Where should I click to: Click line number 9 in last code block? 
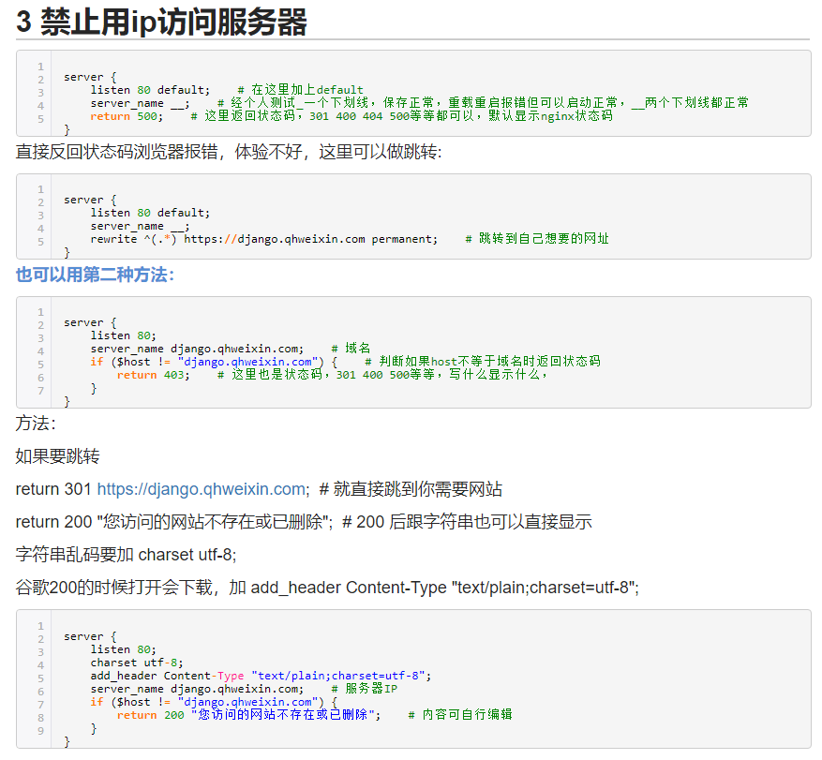click(40, 731)
